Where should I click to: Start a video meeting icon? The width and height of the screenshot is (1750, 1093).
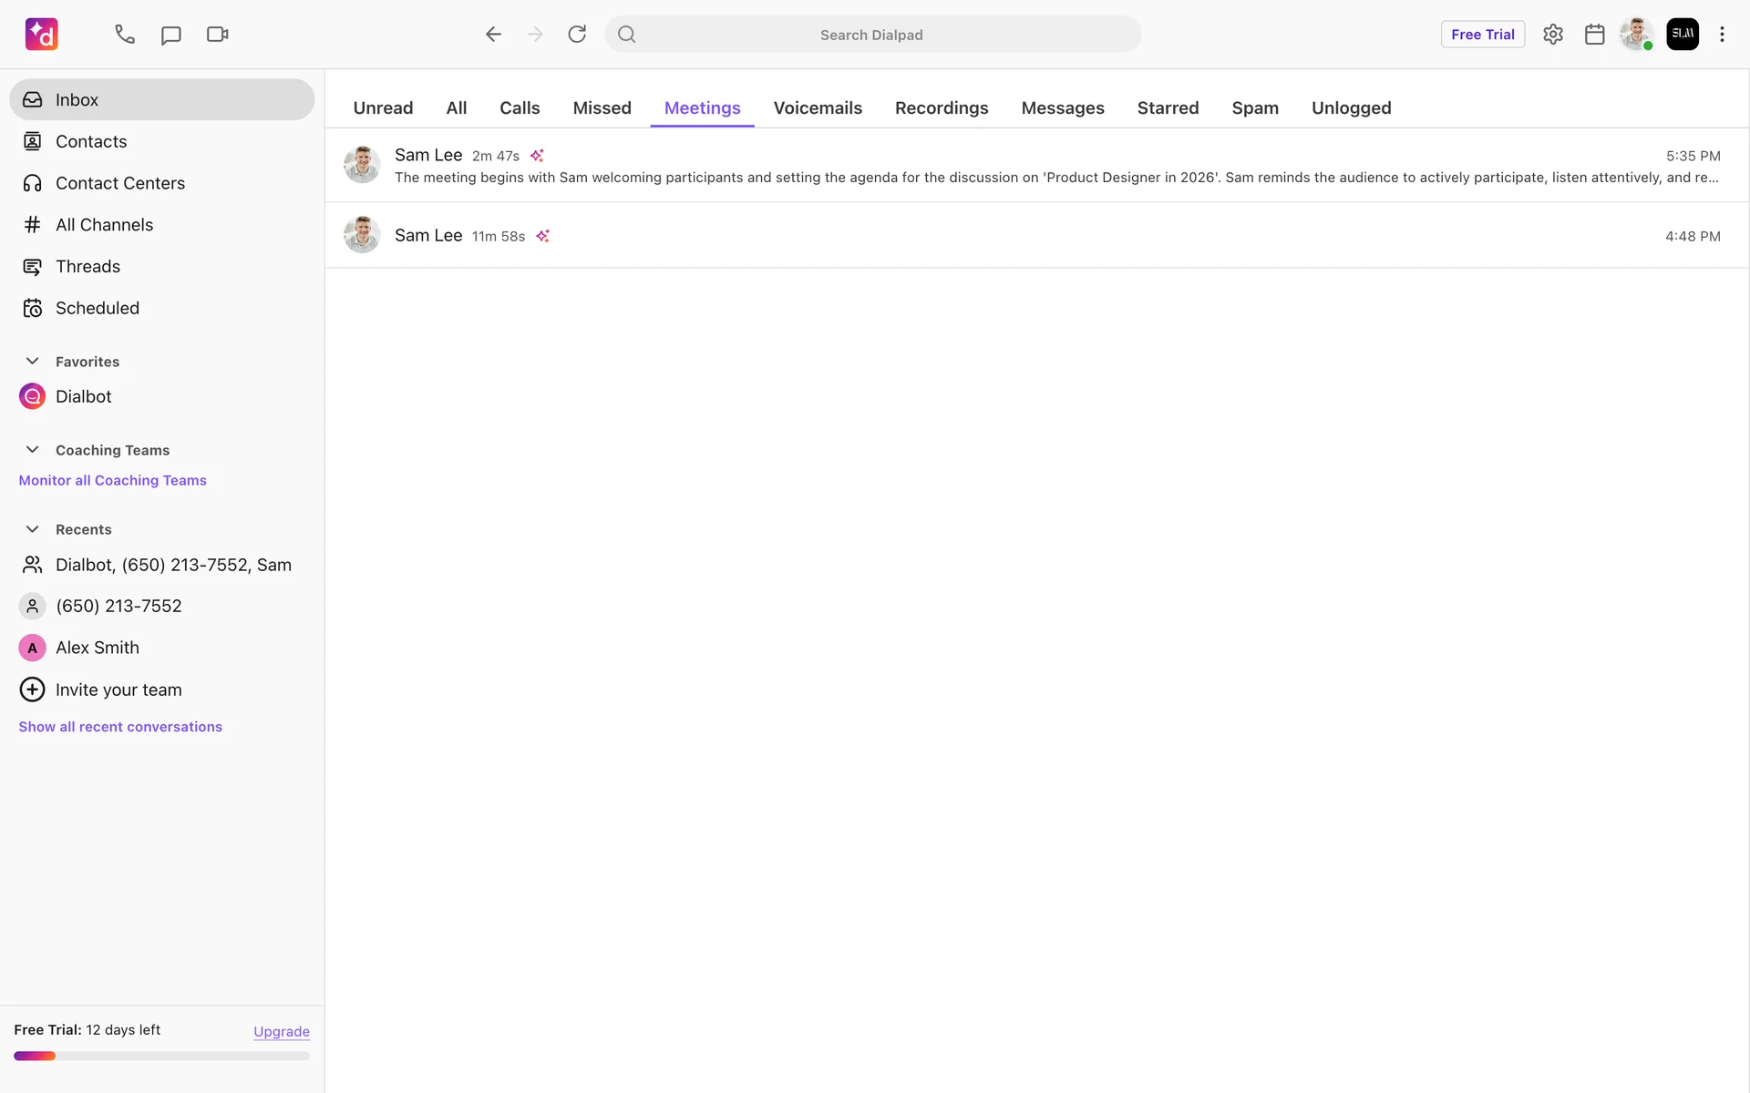pyautogui.click(x=217, y=35)
